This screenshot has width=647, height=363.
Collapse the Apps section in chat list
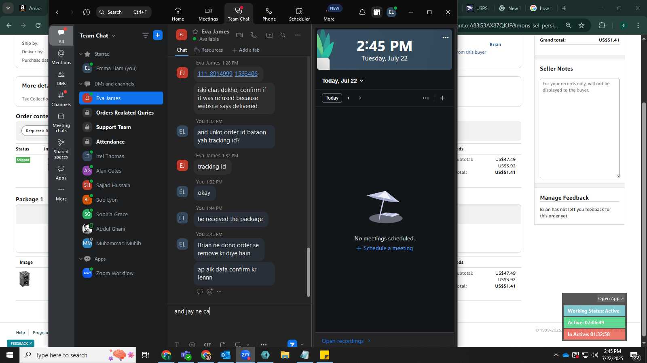81,259
